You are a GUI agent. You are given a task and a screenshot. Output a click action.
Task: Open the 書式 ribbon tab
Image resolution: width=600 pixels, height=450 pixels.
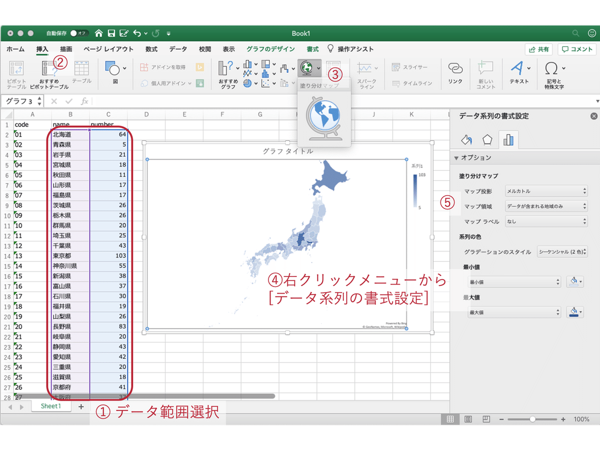click(312, 49)
